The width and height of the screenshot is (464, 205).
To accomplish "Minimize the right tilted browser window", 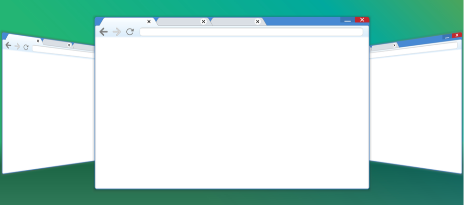I will 447,37.
